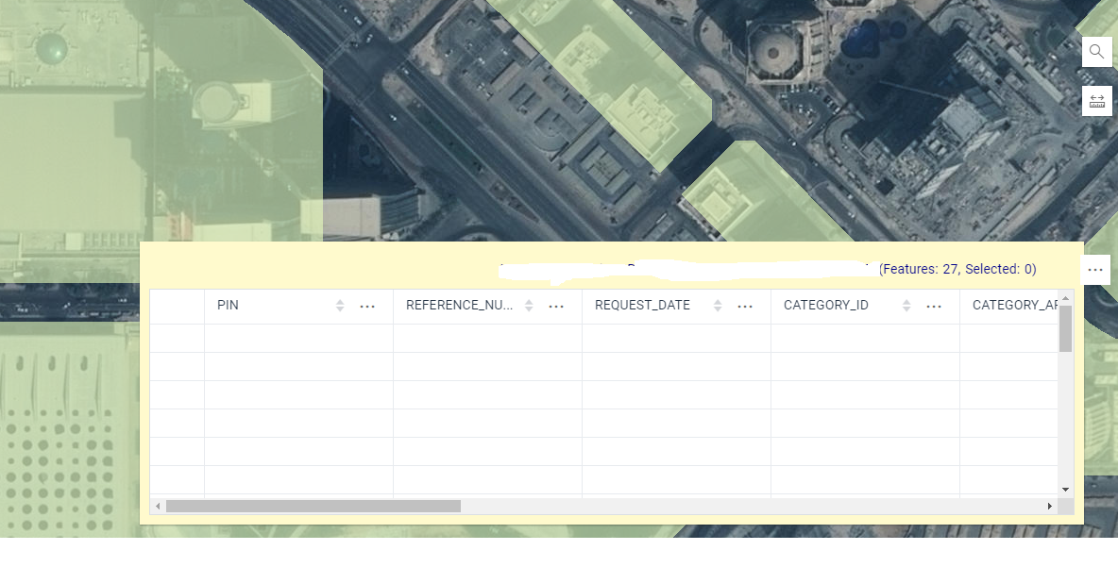Click the horizontal scrollbar left arrow

pyautogui.click(x=159, y=506)
